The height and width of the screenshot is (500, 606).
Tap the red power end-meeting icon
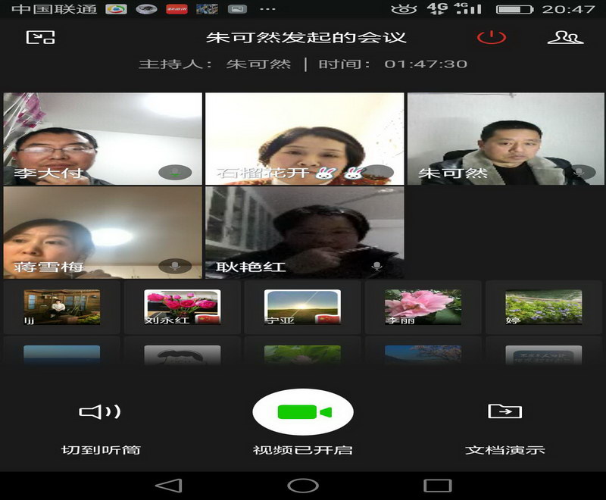point(491,37)
